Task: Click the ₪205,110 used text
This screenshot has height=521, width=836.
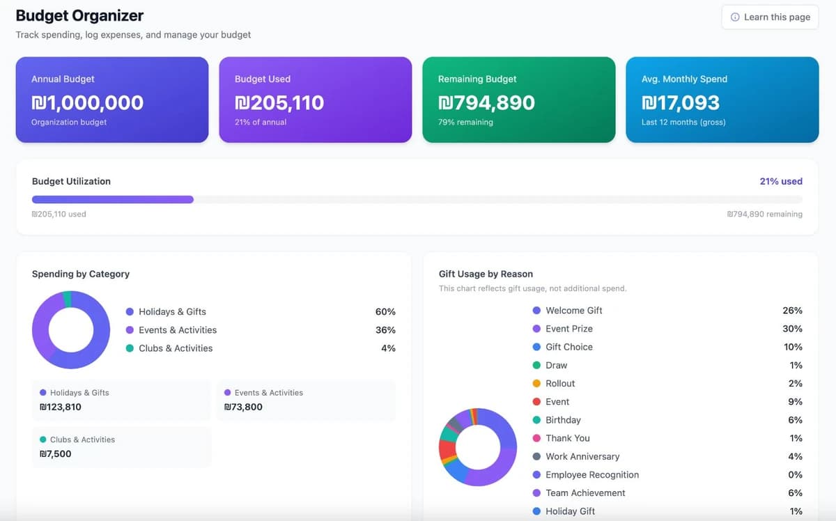Action: point(59,214)
